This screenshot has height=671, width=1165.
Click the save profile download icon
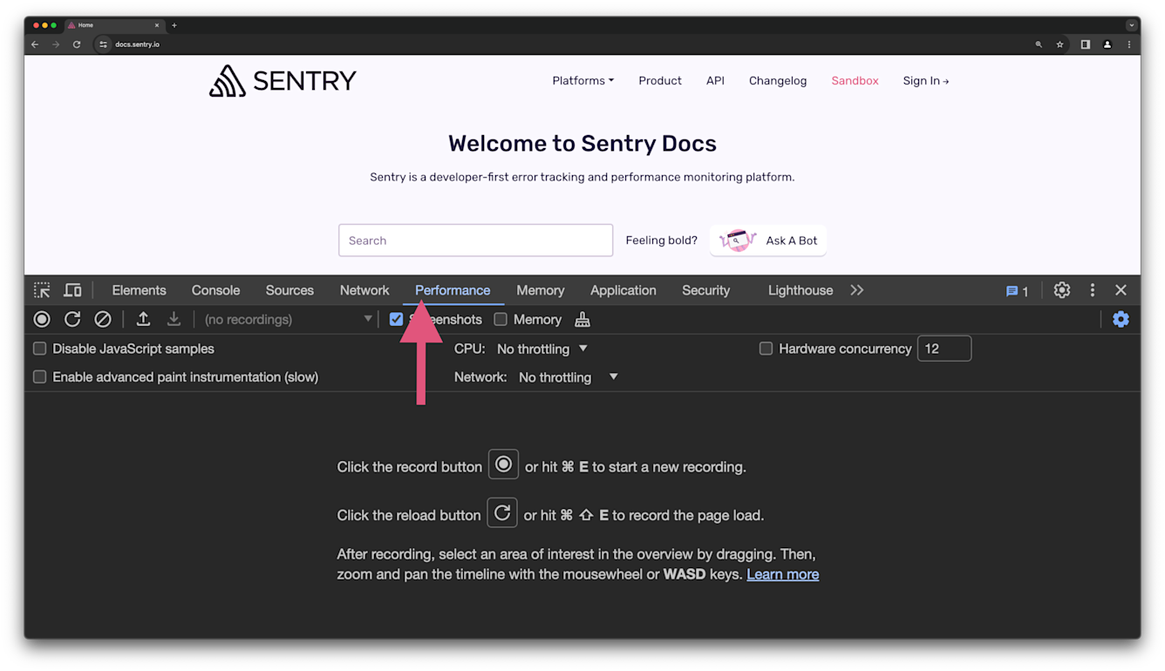(x=174, y=319)
